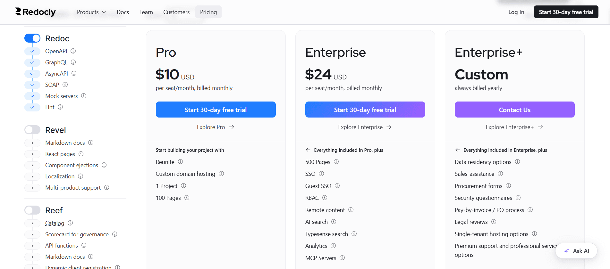Click info icon beside Typesense search
This screenshot has height=269, width=610.
(x=354, y=234)
